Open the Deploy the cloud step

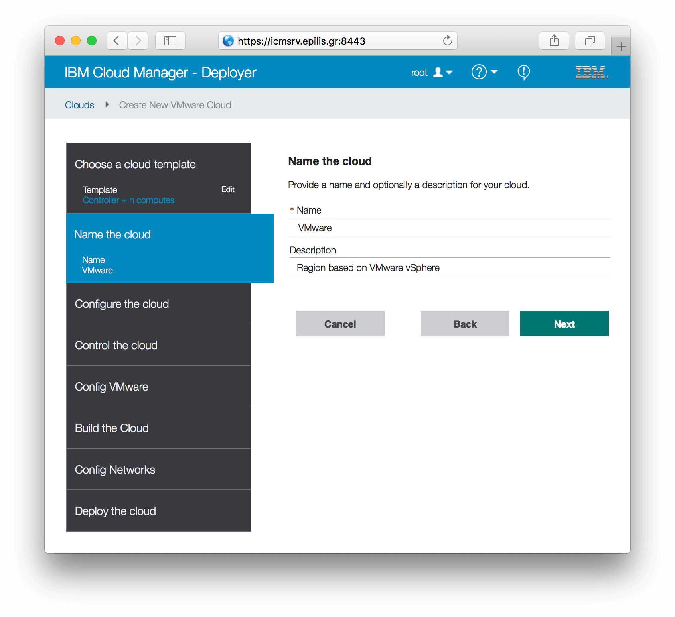[159, 511]
